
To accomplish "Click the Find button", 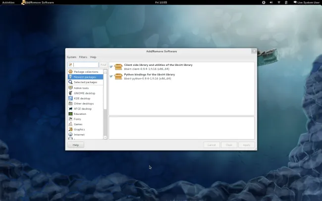I will coord(104,65).
